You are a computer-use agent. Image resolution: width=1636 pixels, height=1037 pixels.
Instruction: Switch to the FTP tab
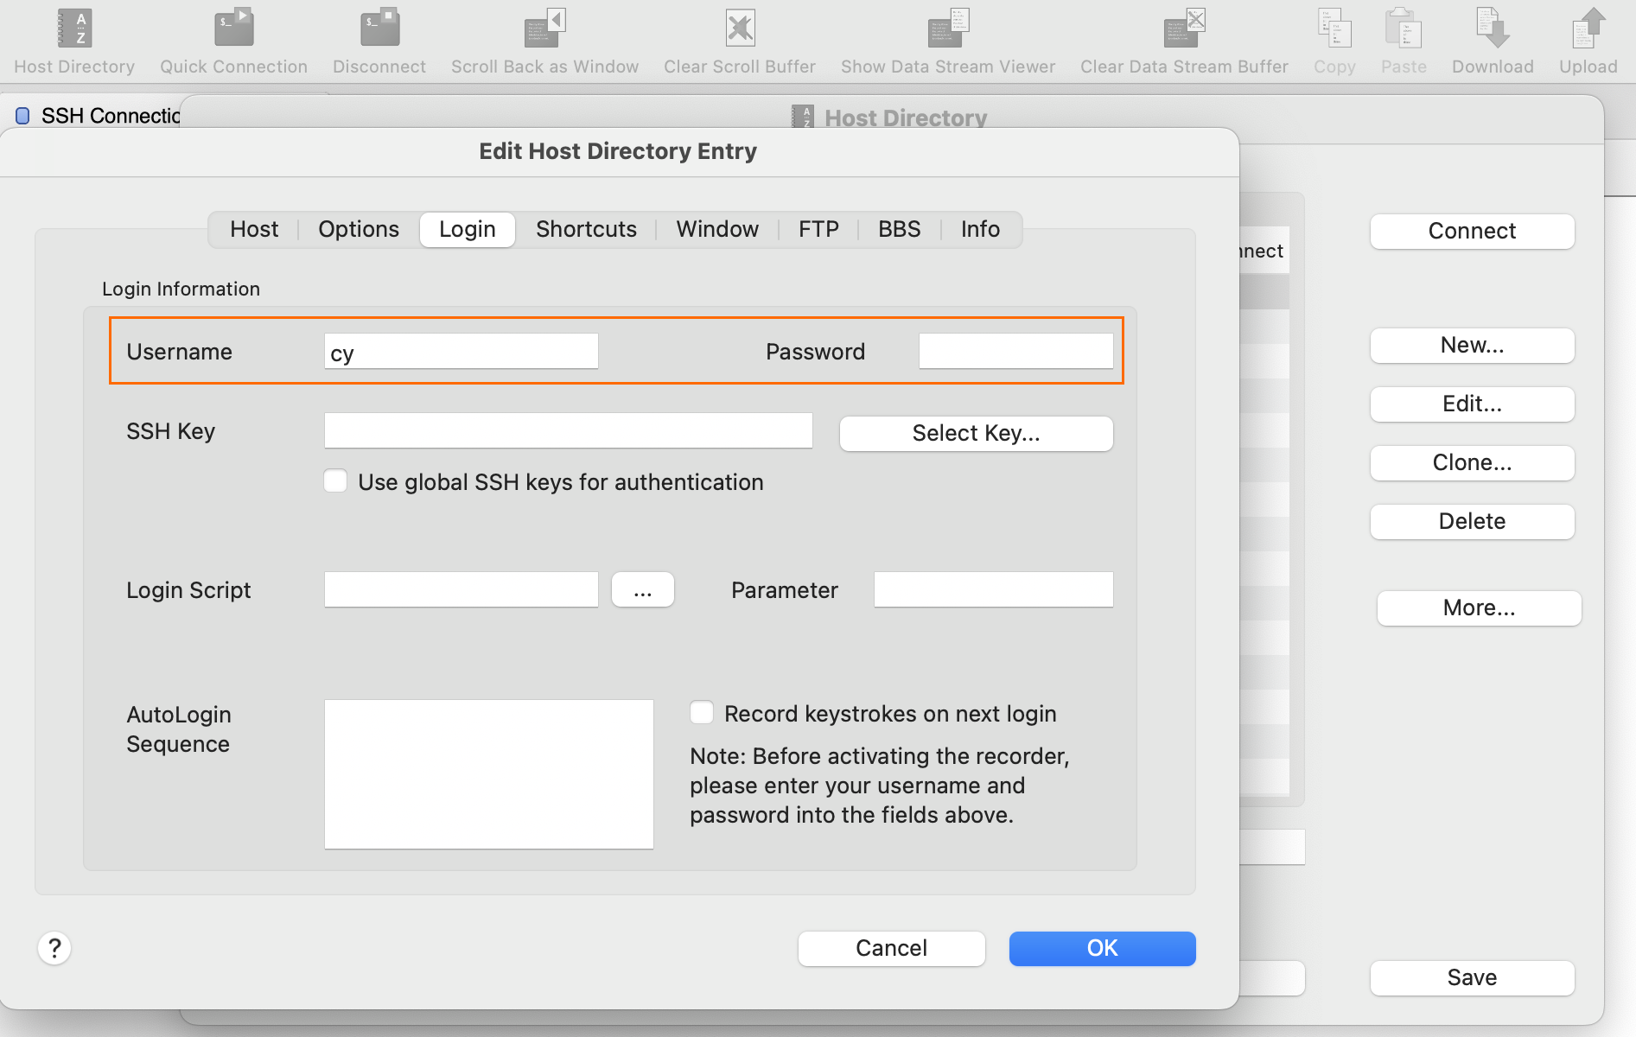[818, 229]
